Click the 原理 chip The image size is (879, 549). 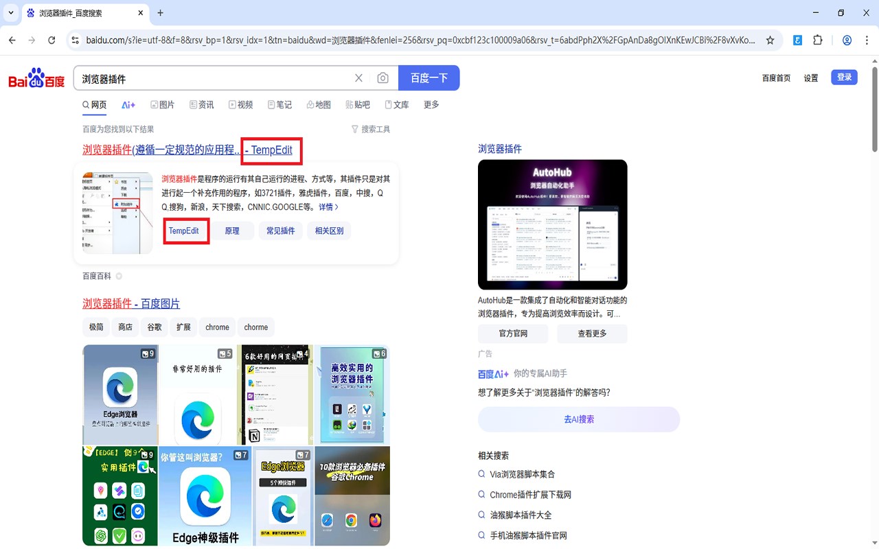point(232,231)
